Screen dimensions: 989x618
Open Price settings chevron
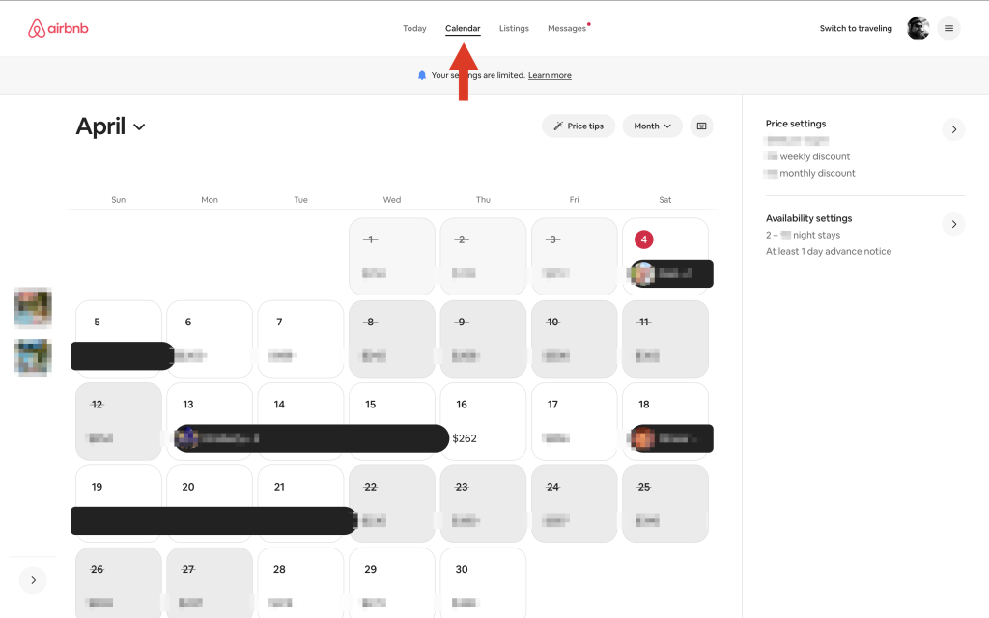coord(953,129)
